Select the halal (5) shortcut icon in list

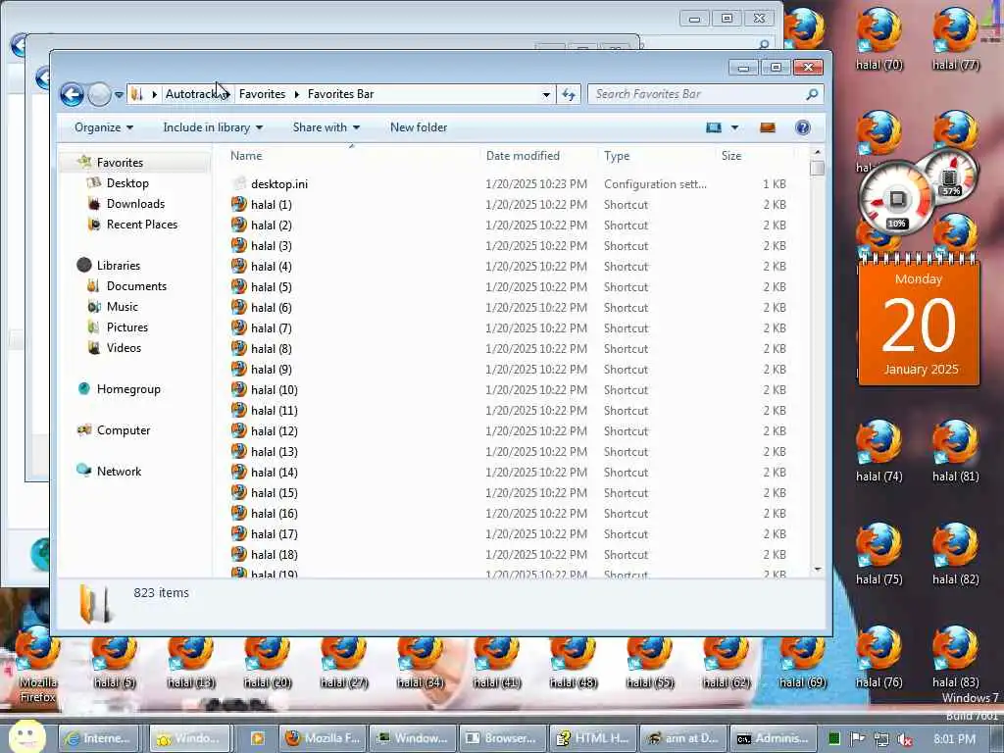(239, 287)
